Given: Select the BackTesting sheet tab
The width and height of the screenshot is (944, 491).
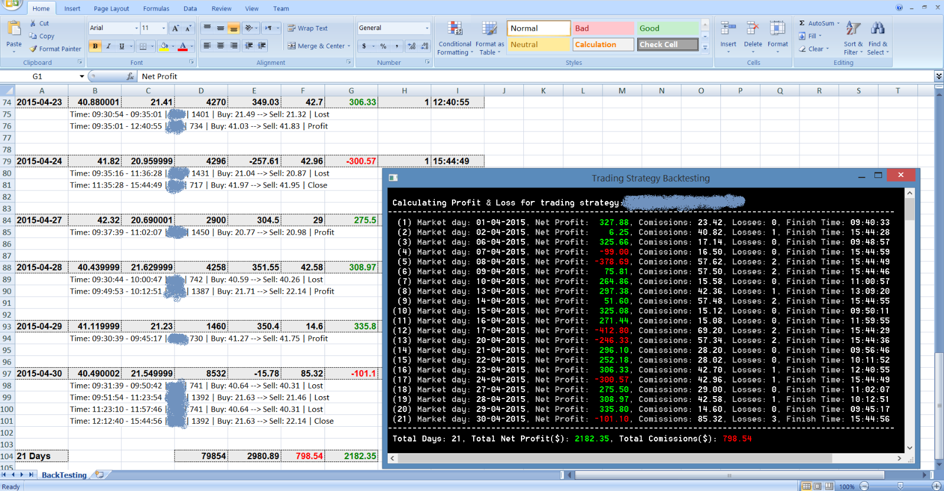Looking at the screenshot, I should [64, 474].
